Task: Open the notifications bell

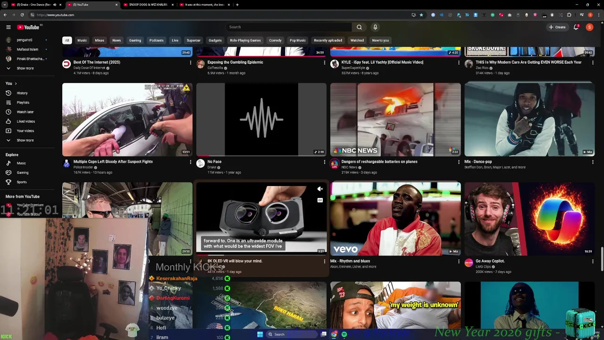Action: pos(576,27)
